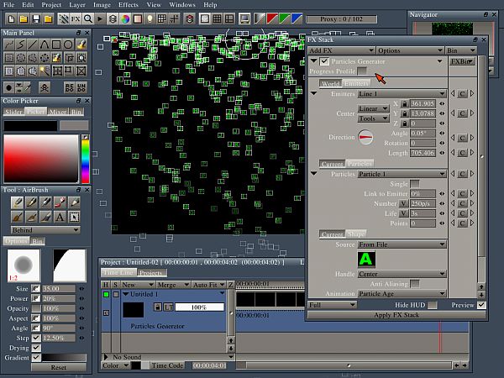Screen dimensions: 504x378
Task: Toggle the Drying checkbox
Action: tap(36, 348)
